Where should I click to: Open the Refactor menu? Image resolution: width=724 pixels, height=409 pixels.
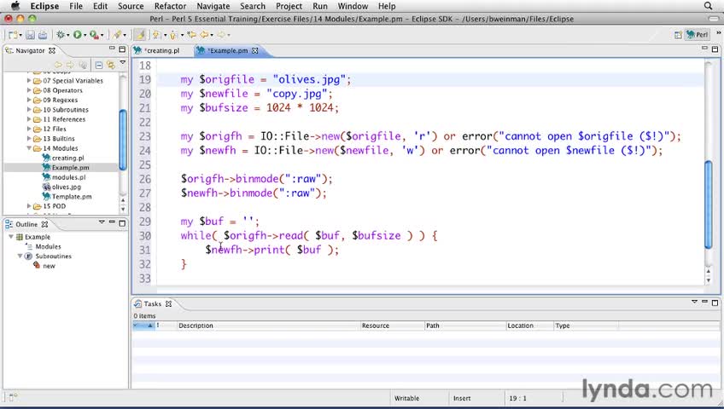[170, 6]
